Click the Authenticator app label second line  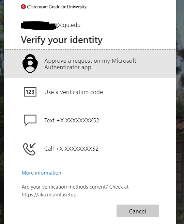[x=68, y=67]
